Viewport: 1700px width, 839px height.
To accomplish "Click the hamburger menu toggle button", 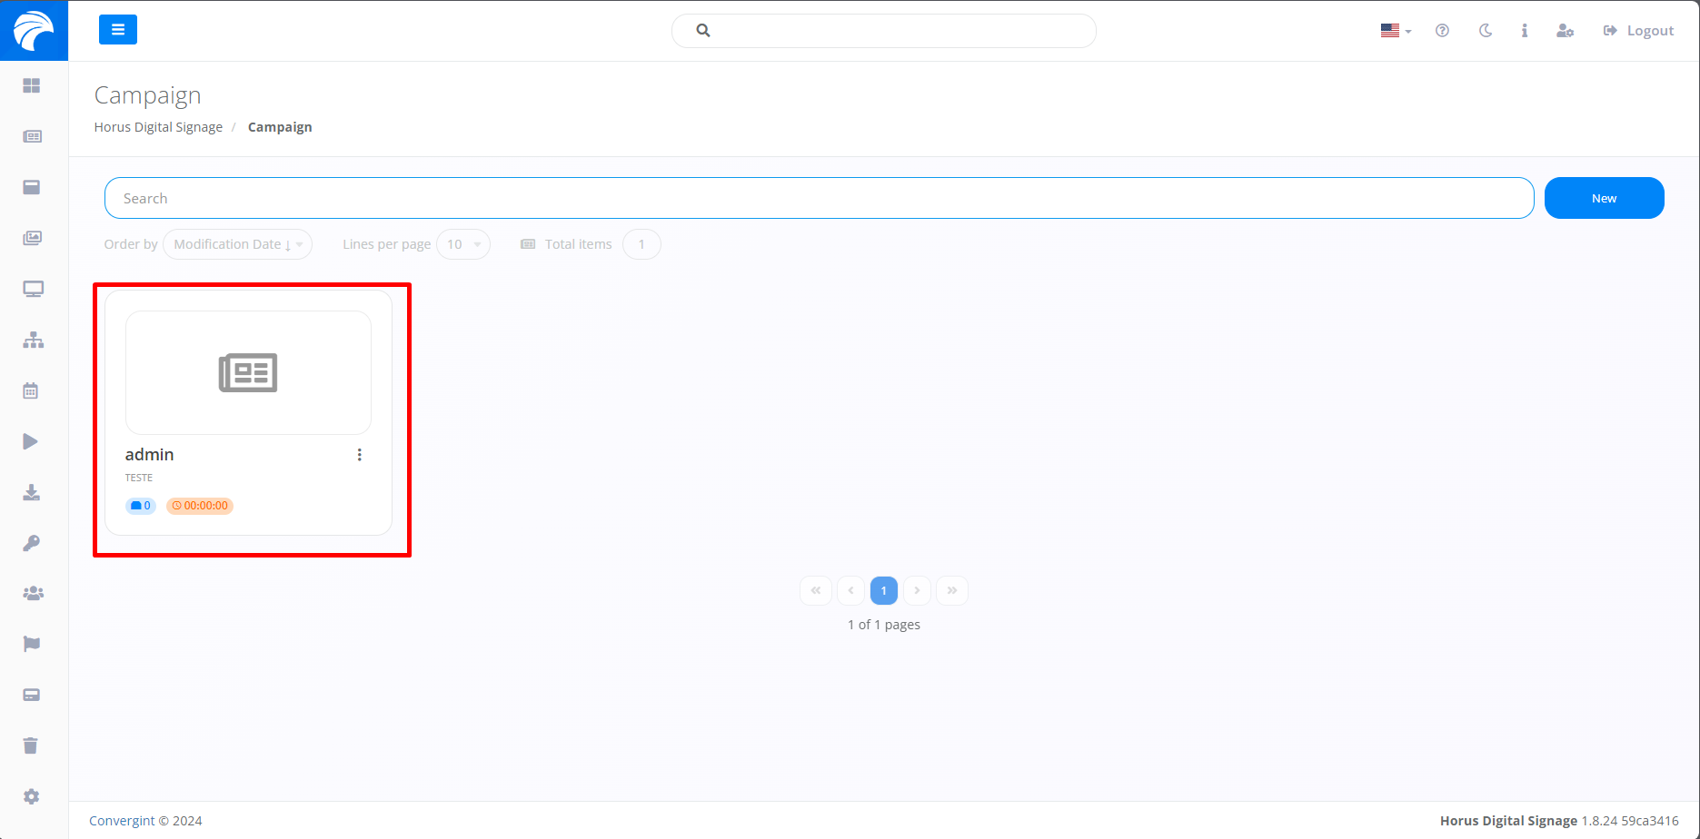I will tap(118, 30).
